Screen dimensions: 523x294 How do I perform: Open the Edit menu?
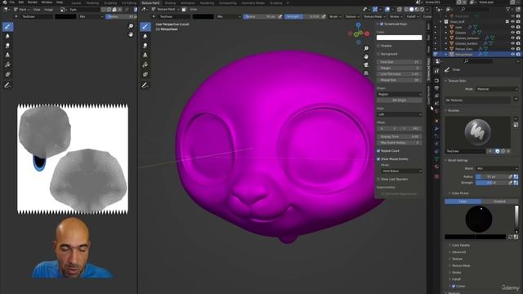(x=21, y=2)
